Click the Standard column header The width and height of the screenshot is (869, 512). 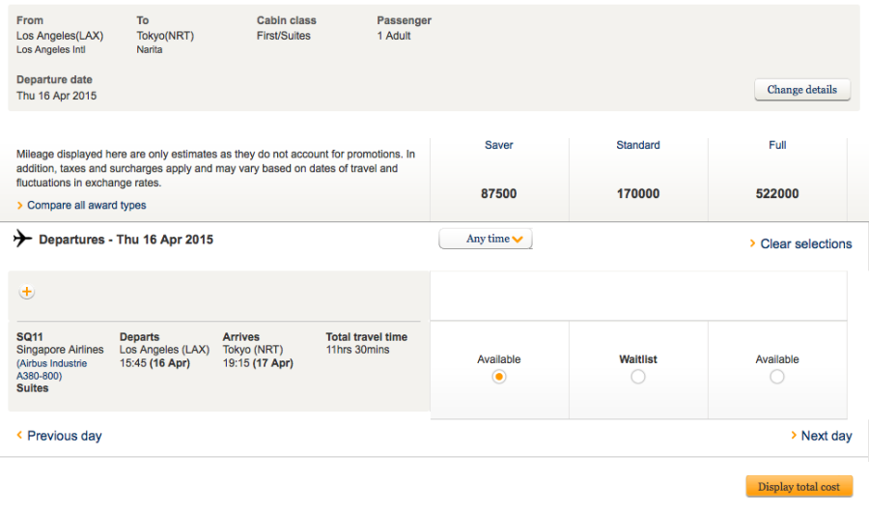[x=638, y=145]
